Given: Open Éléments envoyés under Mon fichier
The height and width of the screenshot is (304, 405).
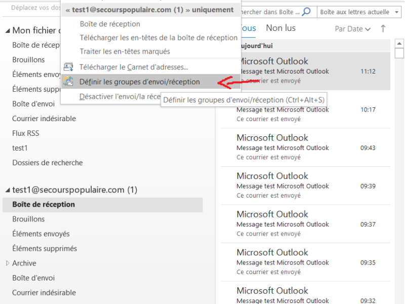Looking at the screenshot, I should tap(36, 74).
